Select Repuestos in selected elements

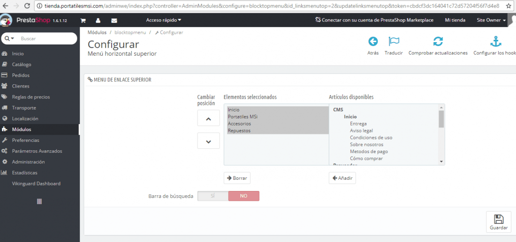[x=278, y=131]
